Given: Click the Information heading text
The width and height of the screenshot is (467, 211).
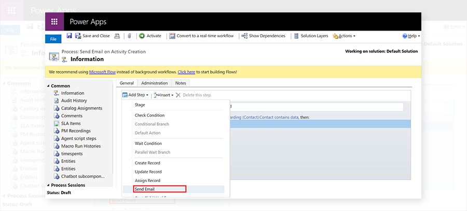Looking at the screenshot, I should [x=87, y=59].
